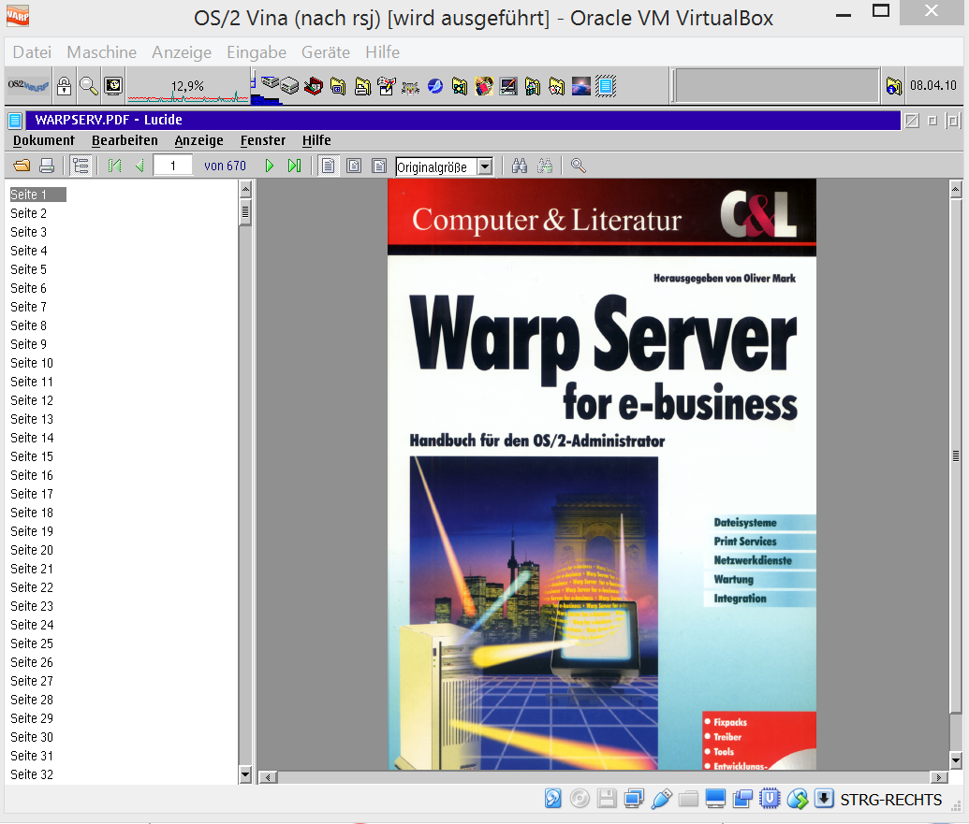The image size is (969, 824).
Task: Open the Lucide Anzeige menu
Action: [x=199, y=140]
